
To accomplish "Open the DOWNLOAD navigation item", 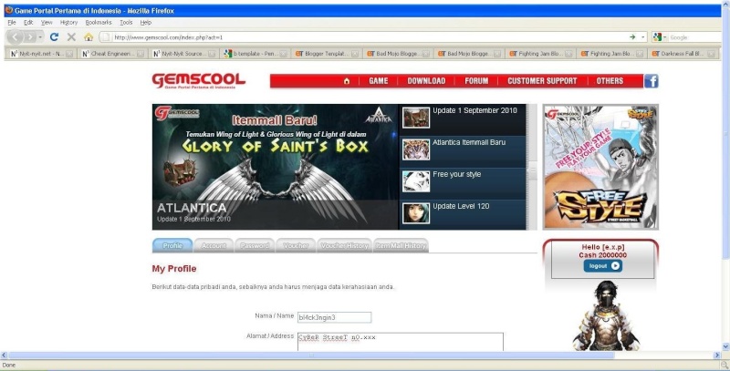I will pos(426,81).
